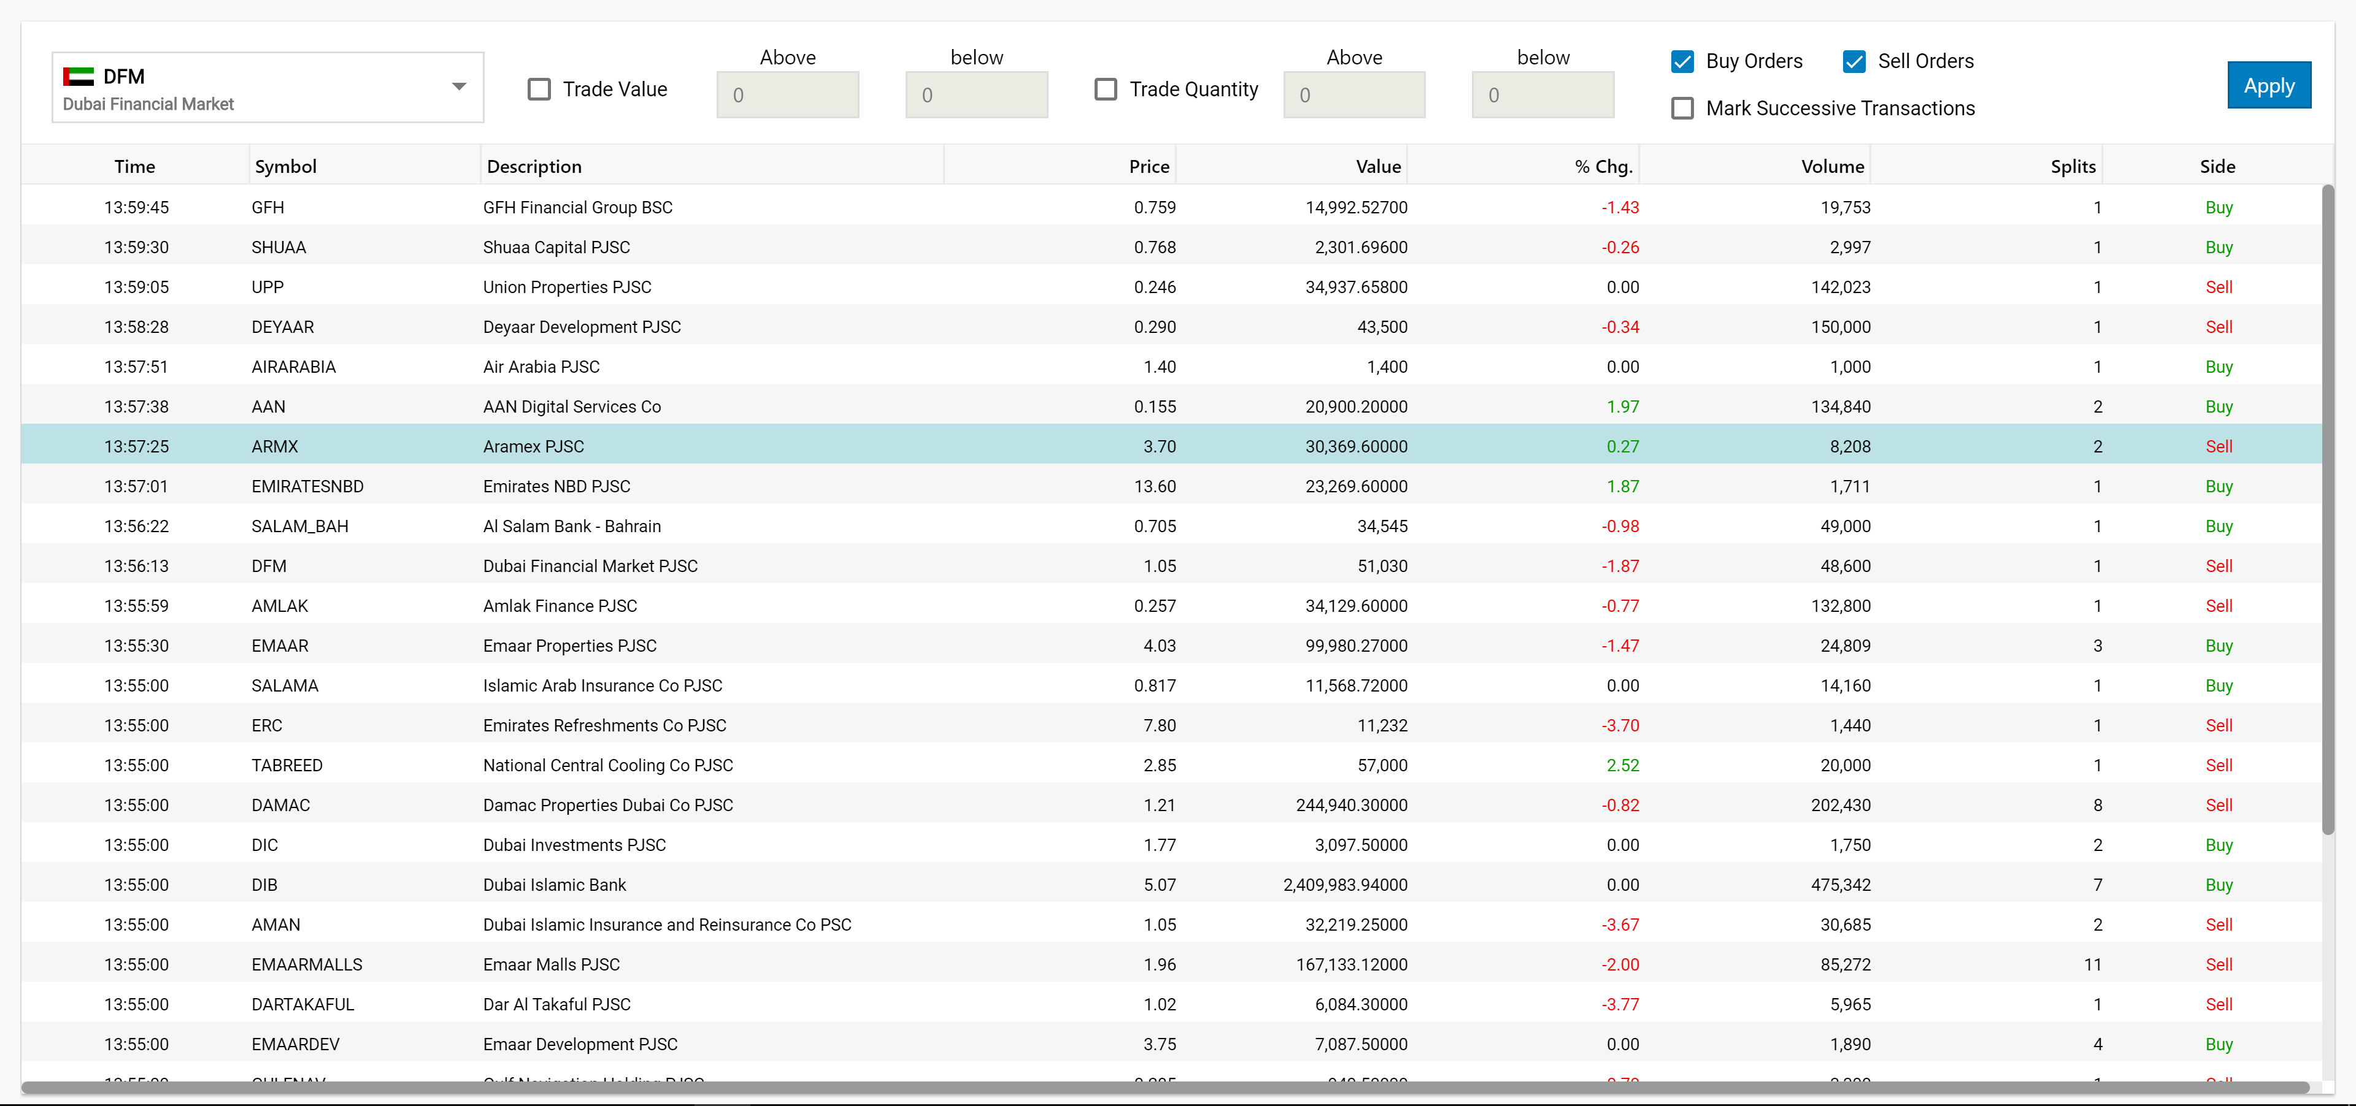Viewport: 2356px width, 1106px height.
Task: Select the DARTAKAFUL symbol cell
Action: pos(302,1005)
